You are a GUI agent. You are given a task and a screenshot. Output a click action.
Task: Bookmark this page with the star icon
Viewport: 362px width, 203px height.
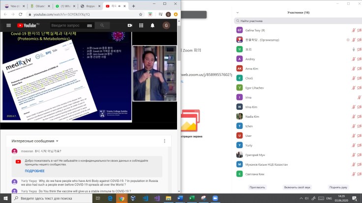coord(141,14)
